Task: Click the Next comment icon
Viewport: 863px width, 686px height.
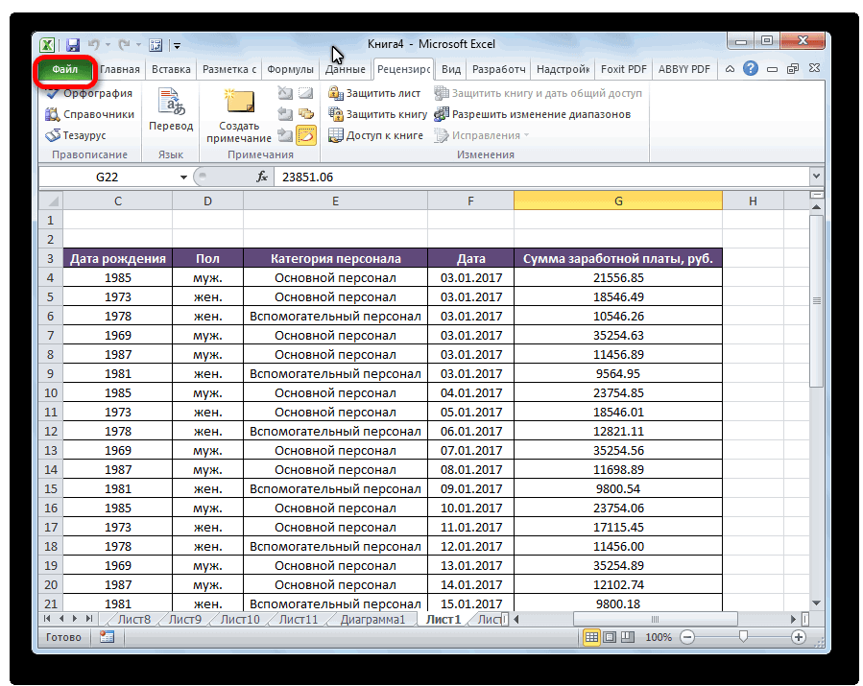Action: [x=285, y=134]
